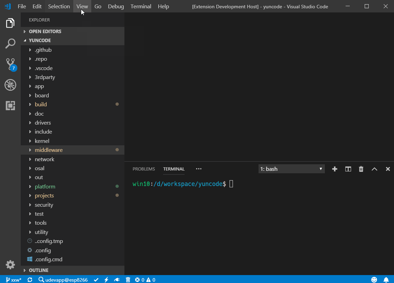The height and width of the screenshot is (283, 394).
Task: Click the xxw* git branch in status bar
Action: [13, 280]
